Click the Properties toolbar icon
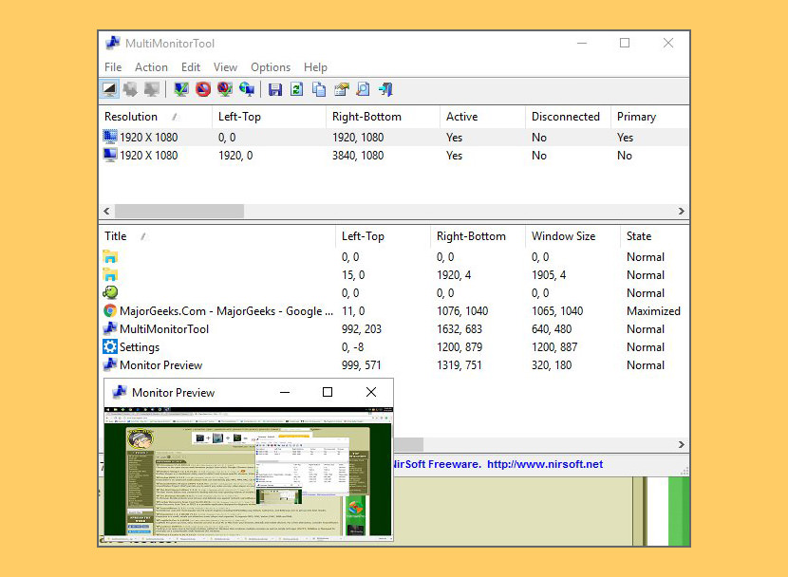This screenshot has height=577, width=788. coord(342,88)
